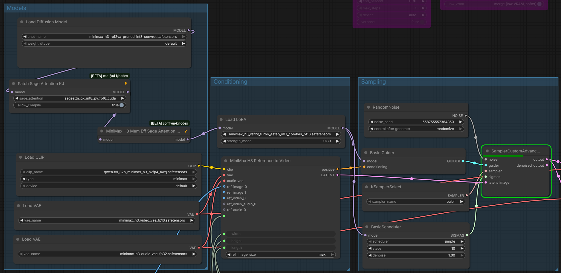The width and height of the screenshot is (561, 273).
Task: Click the MODEL output port of Load Diffusion Model
Action: click(x=189, y=30)
